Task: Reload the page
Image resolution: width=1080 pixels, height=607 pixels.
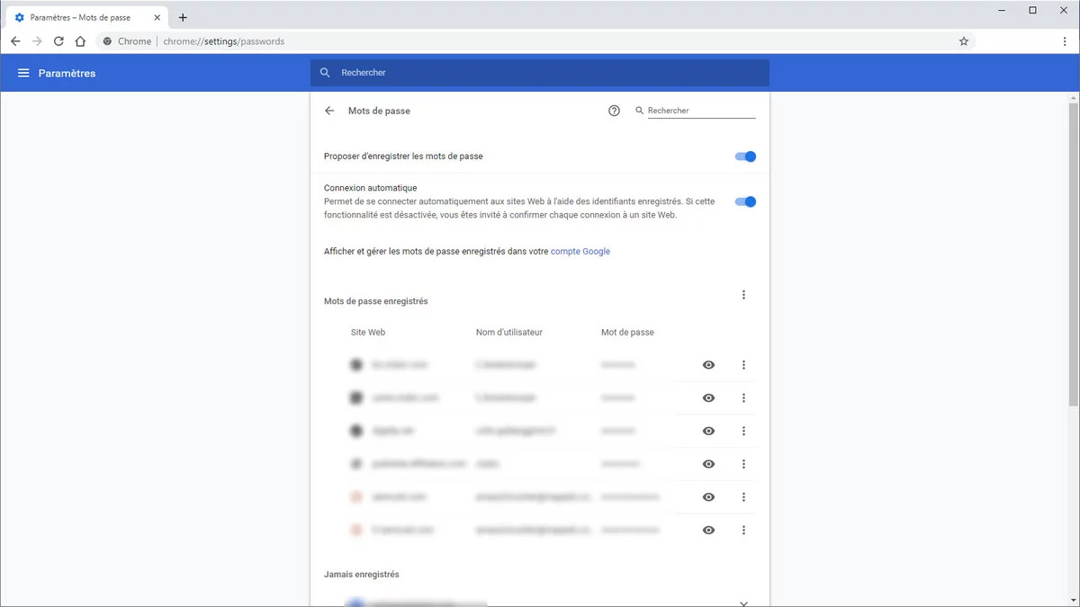Action: click(x=58, y=40)
